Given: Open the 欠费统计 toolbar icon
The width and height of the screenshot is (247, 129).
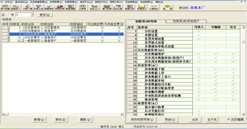Looking at the screenshot, I should click(154, 8).
